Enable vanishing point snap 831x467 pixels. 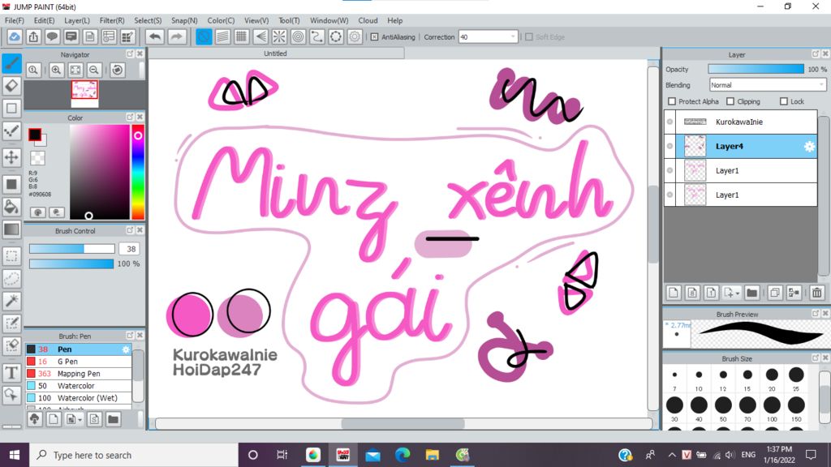pyautogui.click(x=260, y=37)
